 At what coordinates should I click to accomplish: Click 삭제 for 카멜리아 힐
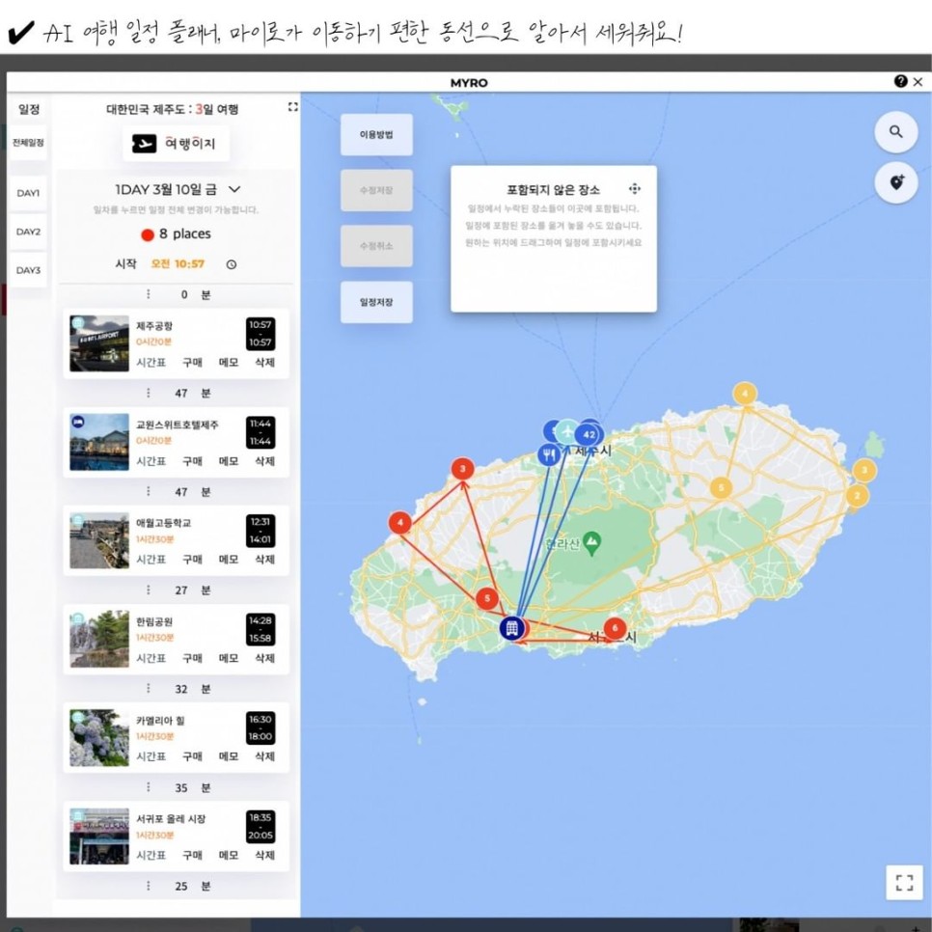tap(264, 756)
